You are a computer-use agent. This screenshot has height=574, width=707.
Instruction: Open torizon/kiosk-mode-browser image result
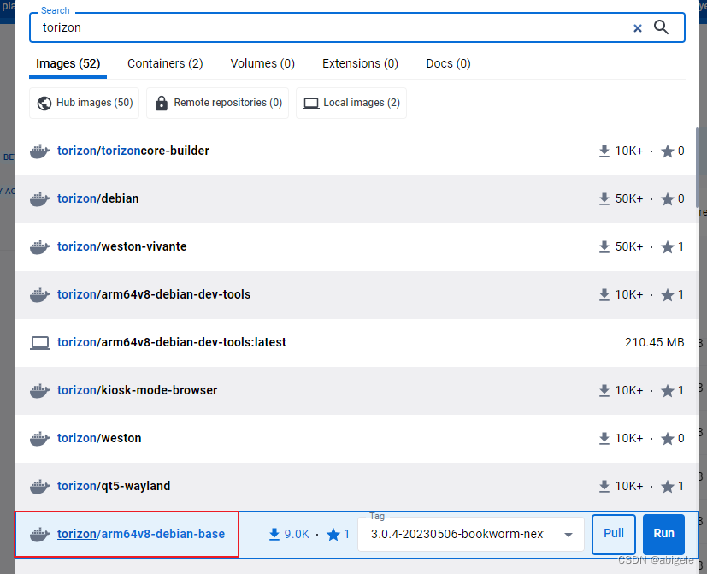tap(137, 390)
